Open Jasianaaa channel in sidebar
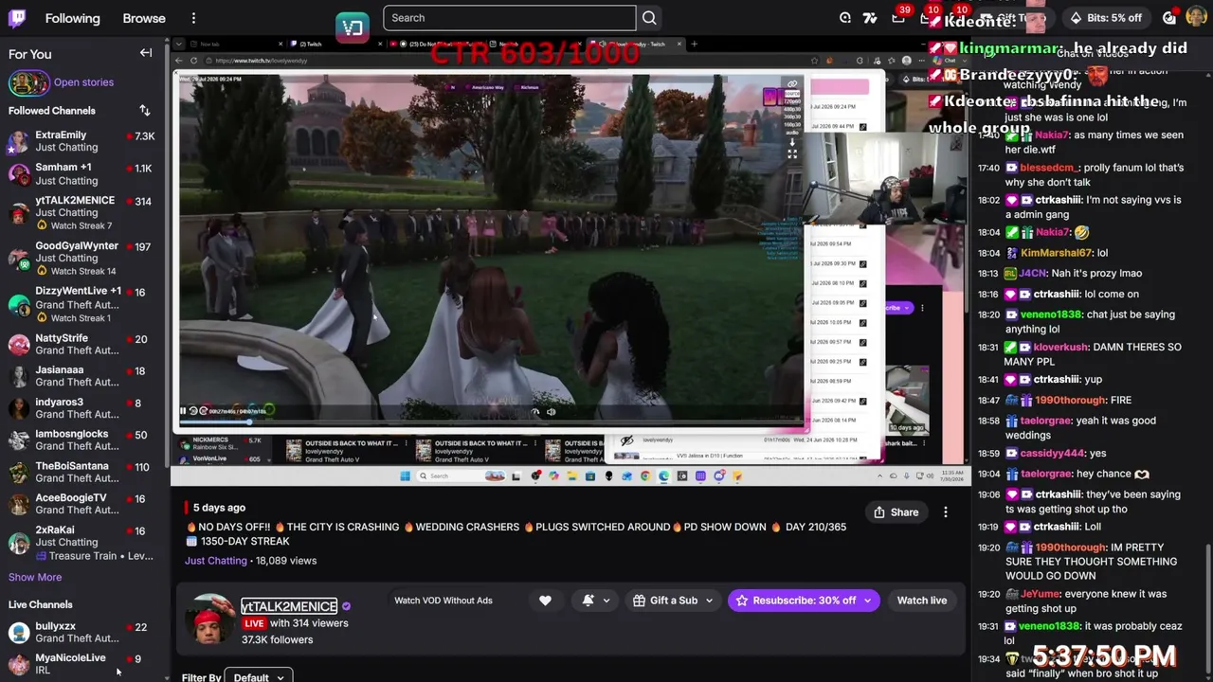The width and height of the screenshot is (1213, 682). tap(81, 376)
